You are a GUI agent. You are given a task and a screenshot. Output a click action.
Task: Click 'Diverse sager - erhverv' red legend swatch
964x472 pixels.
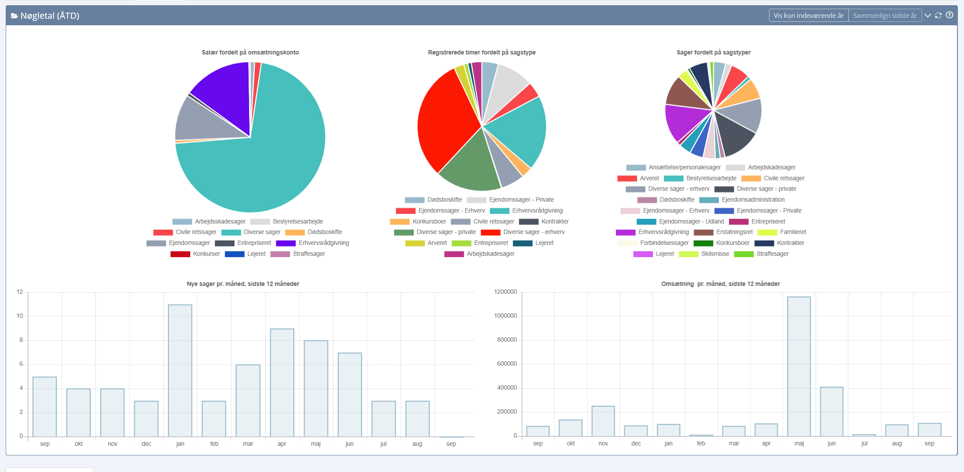(x=490, y=232)
